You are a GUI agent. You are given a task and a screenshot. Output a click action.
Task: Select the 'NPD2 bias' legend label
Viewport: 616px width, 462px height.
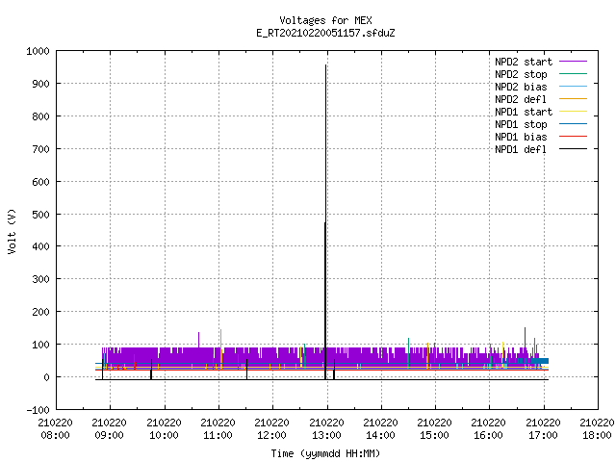[x=521, y=87]
